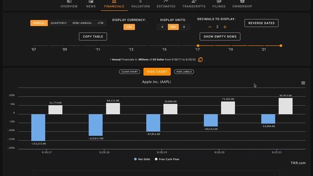Image resolution: width=313 pixels, height=176 pixels.
Task: Open the News tab
Action: coord(91,4)
